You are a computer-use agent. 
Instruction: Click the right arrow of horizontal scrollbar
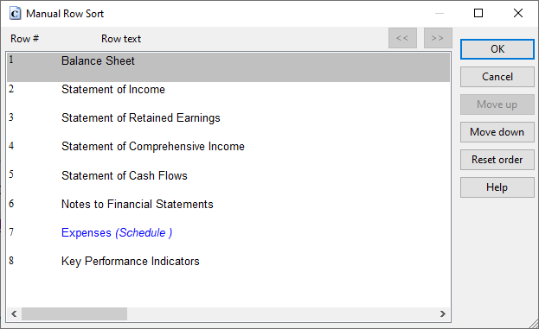(x=443, y=313)
